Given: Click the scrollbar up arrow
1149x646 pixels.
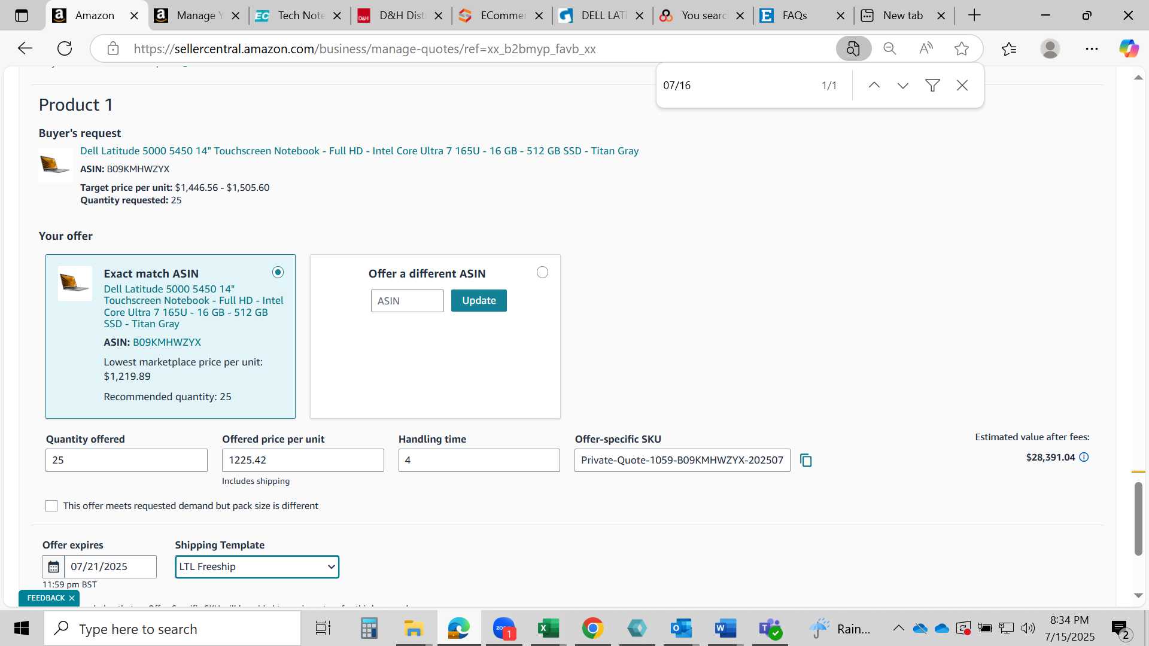Looking at the screenshot, I should (x=1138, y=78).
